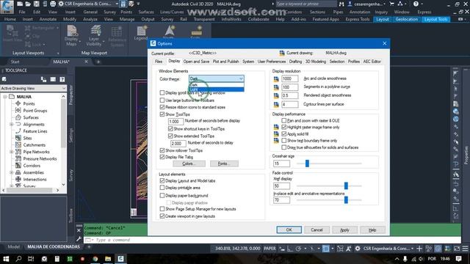Image resolution: width=470 pixels, height=264 pixels.
Task: Collapse the MALHA tree root node
Action: point(5,97)
